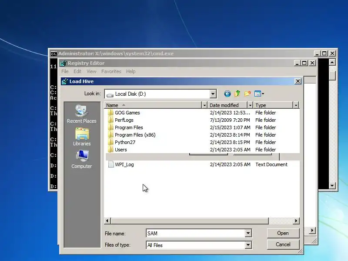Select the Users folder
This screenshot has height=261, width=348.
(117, 149)
